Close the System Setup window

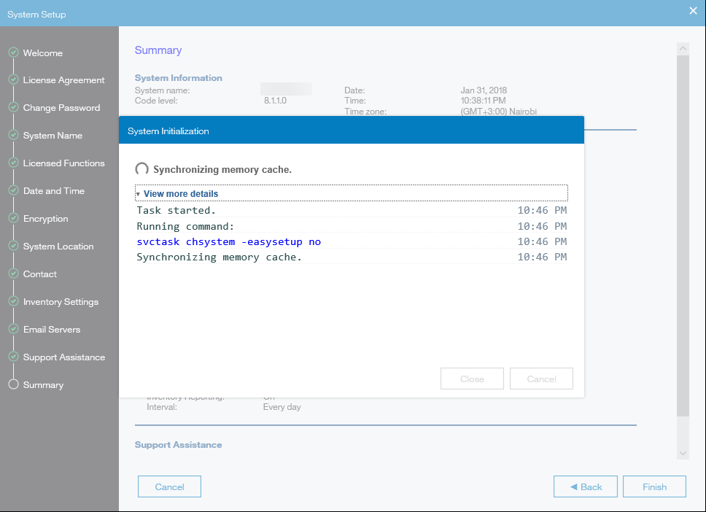[x=693, y=10]
